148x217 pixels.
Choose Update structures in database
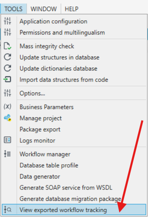tap(74, 57)
